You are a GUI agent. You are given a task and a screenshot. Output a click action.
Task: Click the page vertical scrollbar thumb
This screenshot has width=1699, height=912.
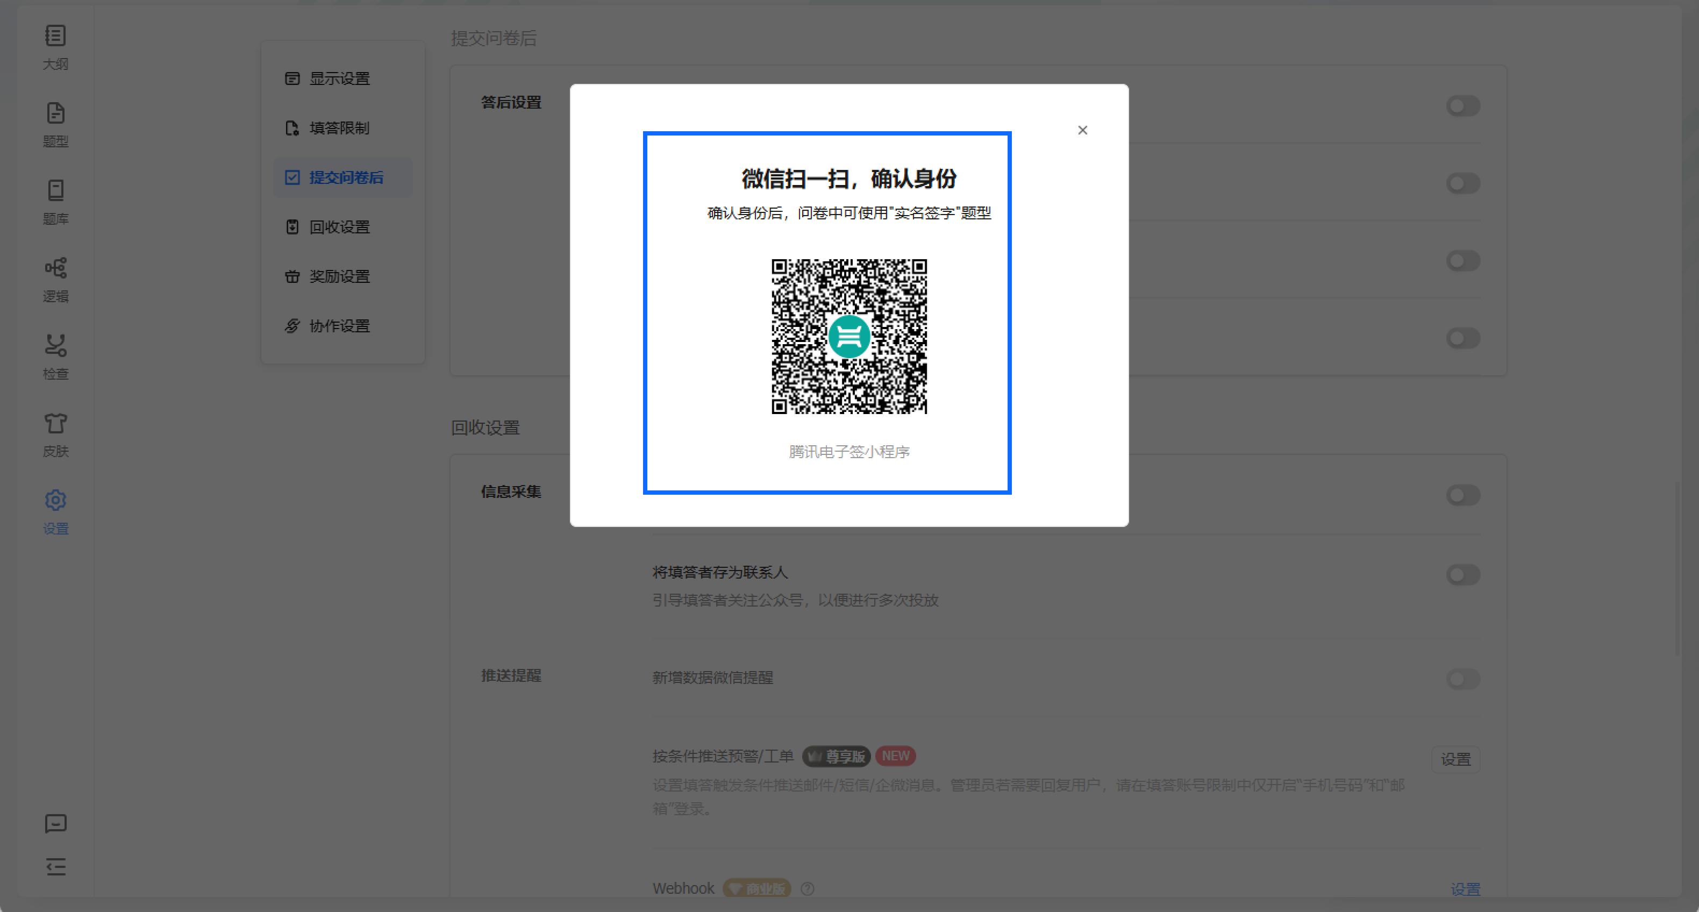(1678, 570)
